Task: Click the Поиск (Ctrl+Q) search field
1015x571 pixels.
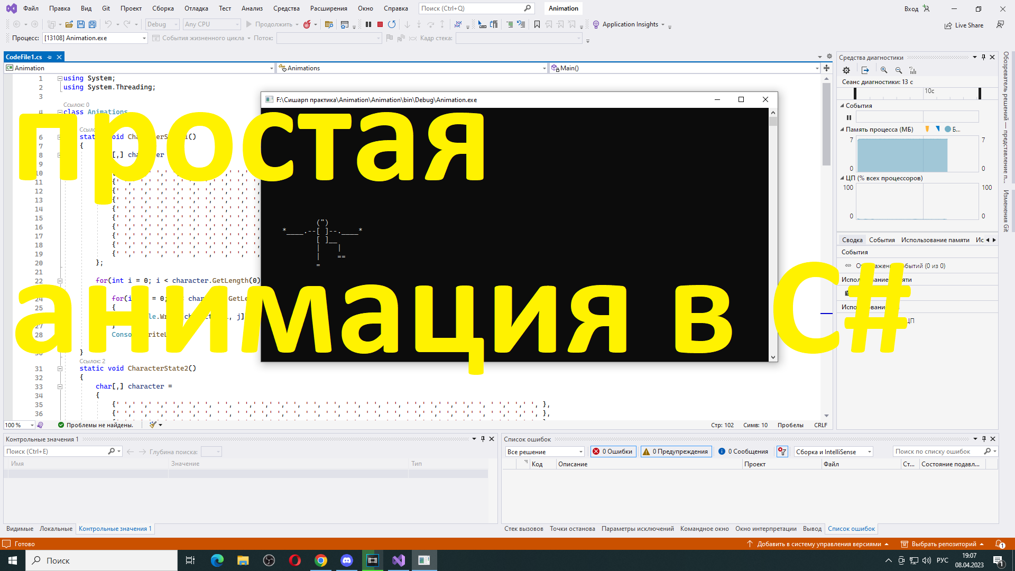Action: pyautogui.click(x=470, y=8)
